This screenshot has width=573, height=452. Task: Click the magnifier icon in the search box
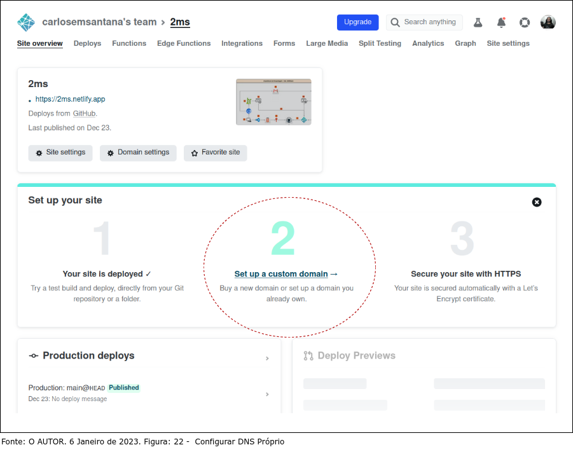tap(395, 23)
